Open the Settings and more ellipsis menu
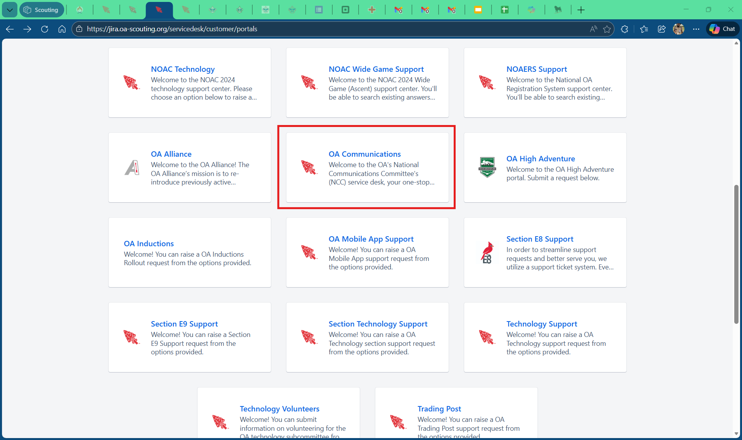 [x=696, y=29]
